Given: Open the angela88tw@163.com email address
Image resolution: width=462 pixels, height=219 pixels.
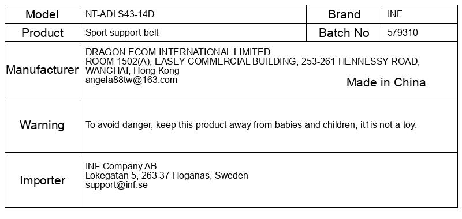Looking at the screenshot, I should point(132,80).
